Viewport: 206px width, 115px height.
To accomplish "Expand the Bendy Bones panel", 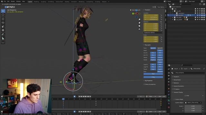I will (177, 80).
